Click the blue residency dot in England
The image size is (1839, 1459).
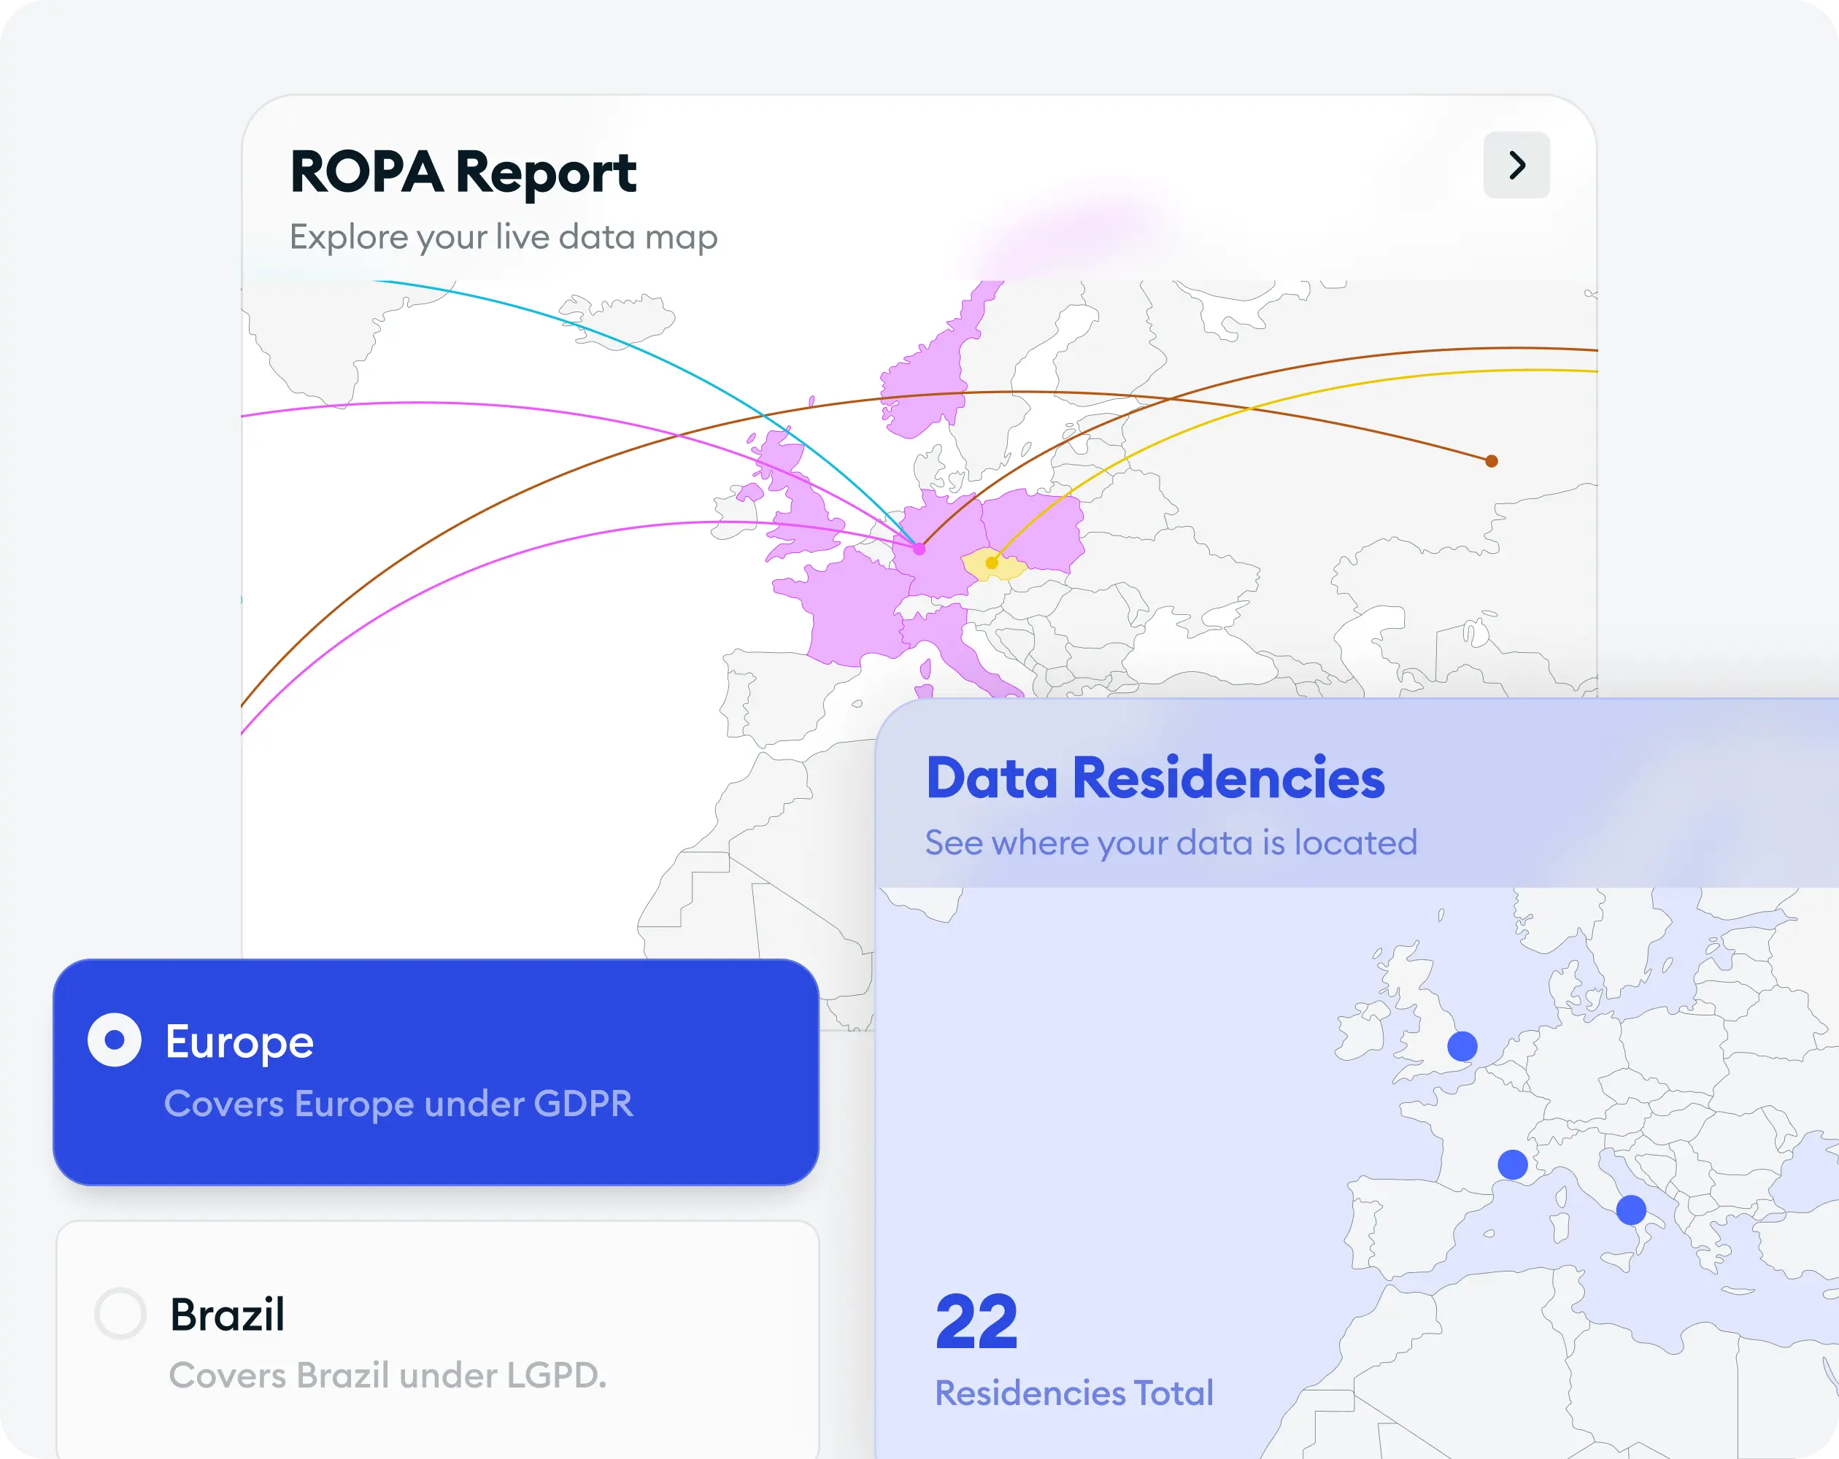click(1462, 1046)
